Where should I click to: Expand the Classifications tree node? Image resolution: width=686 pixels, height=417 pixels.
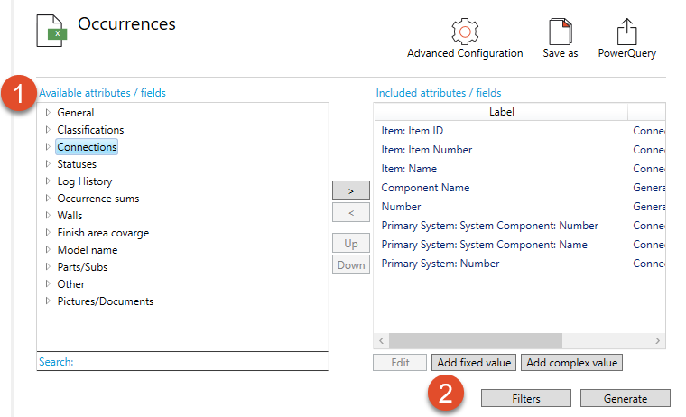tap(49, 130)
